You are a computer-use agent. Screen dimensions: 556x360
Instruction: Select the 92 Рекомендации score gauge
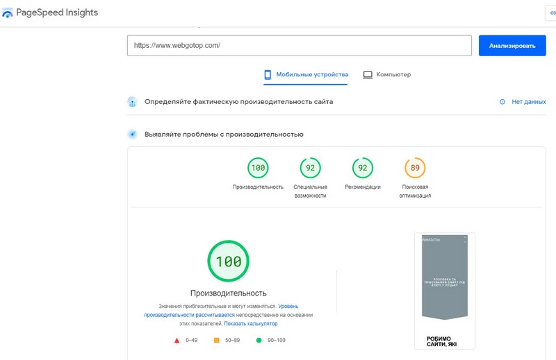click(x=362, y=168)
